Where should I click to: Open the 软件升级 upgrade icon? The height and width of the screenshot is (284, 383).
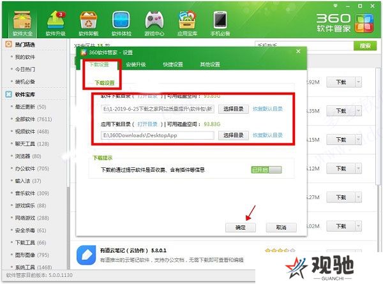[56, 24]
